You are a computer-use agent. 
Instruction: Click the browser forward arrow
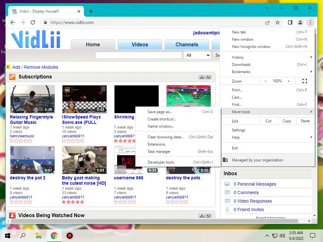pyautogui.click(x=23, y=22)
